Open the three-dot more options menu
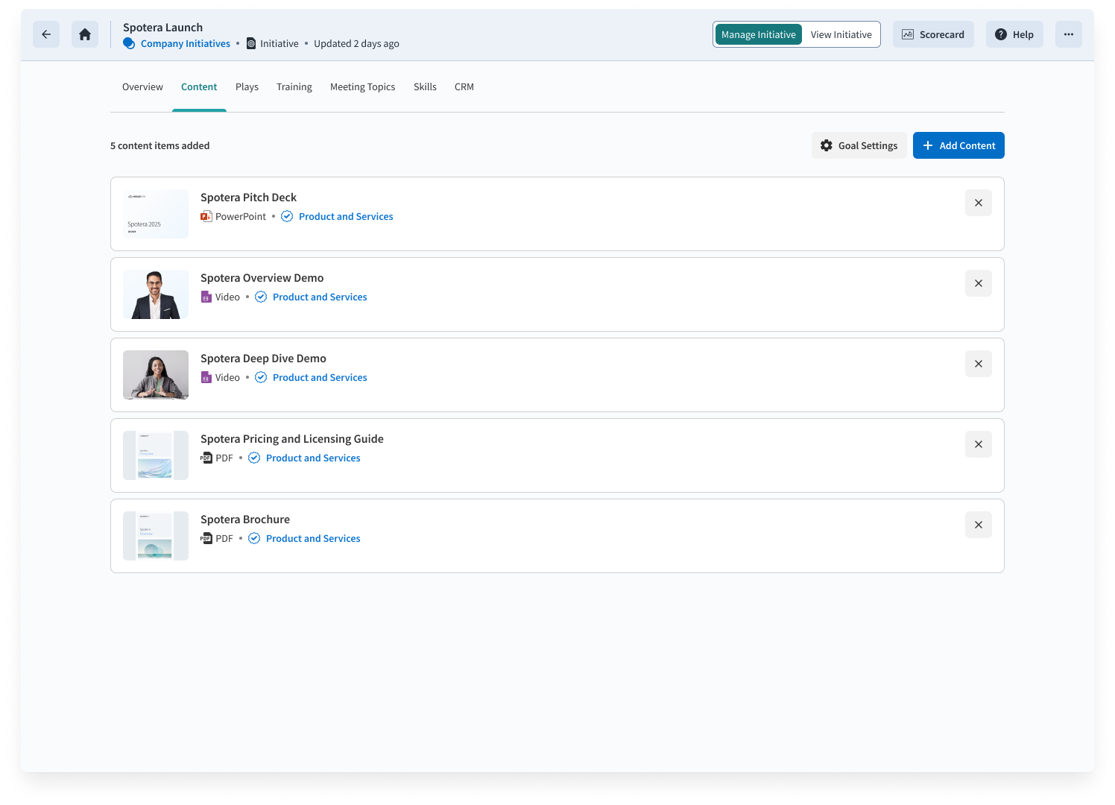Viewport: 1115px width, 805px height. [1068, 34]
